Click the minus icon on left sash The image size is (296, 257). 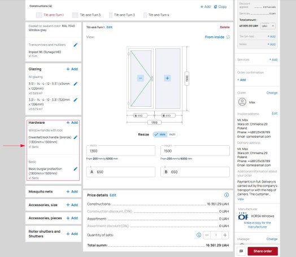[x=140, y=78]
